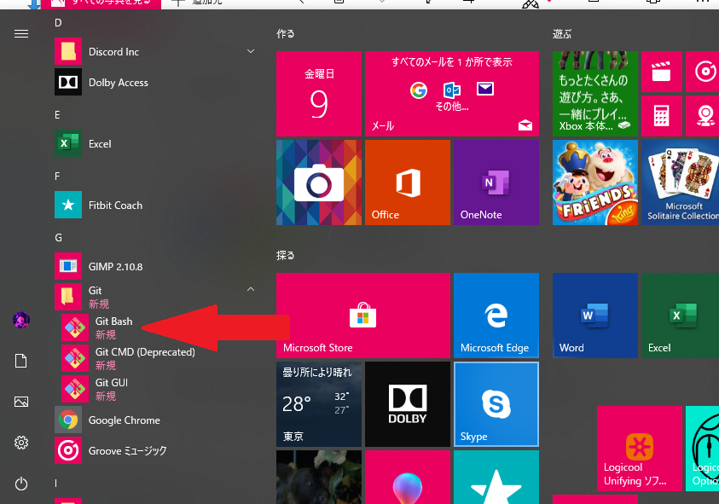Jump using the letter D header
719x504 pixels.
pyautogui.click(x=58, y=23)
